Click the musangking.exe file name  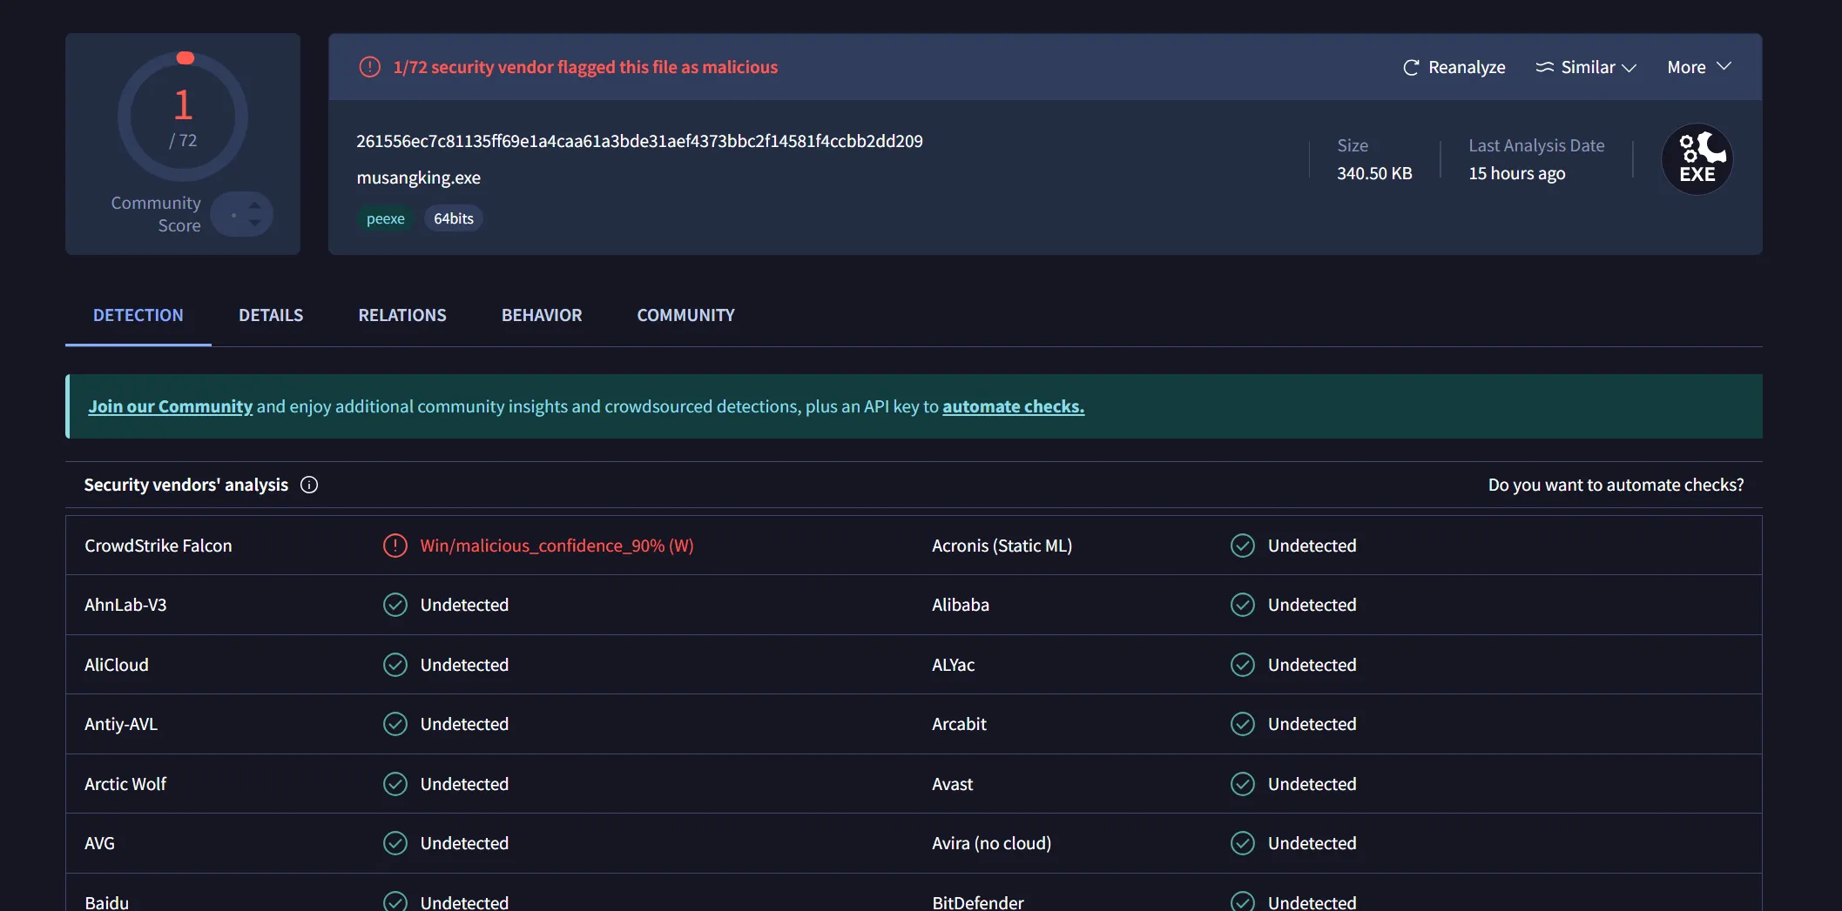(x=418, y=178)
